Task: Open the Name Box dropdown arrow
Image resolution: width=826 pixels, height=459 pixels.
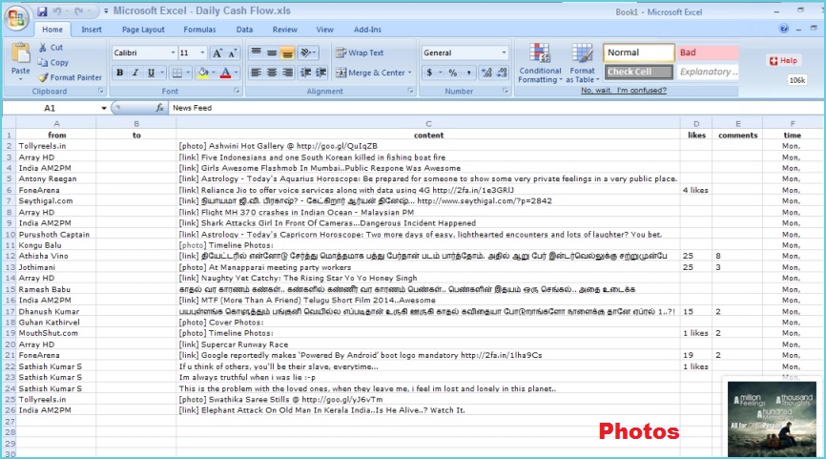Action: coord(104,108)
